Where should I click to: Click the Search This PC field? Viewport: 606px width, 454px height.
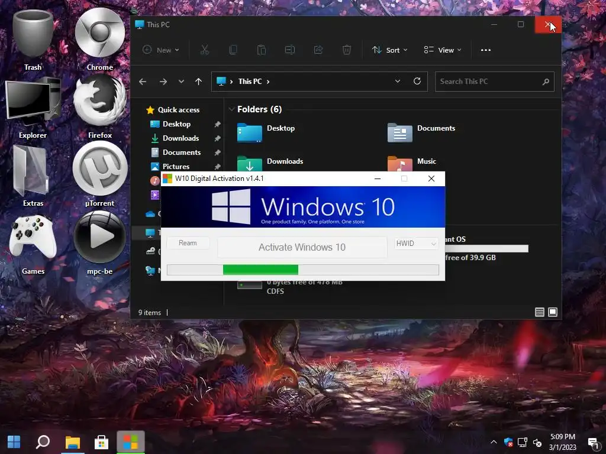pos(495,82)
